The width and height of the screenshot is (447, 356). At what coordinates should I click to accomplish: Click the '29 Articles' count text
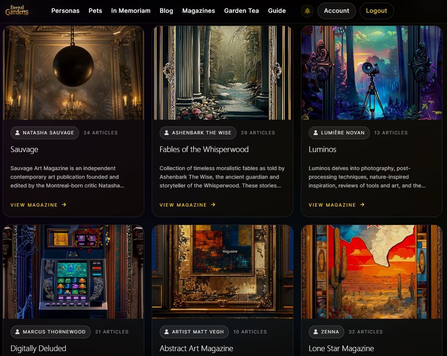(258, 133)
